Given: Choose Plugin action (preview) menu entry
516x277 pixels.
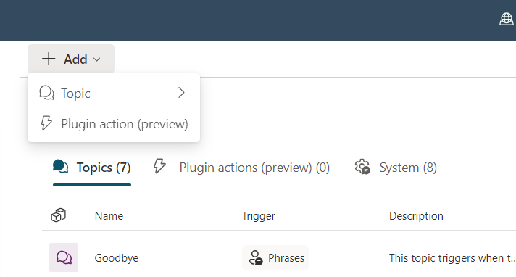Looking at the screenshot, I should [114, 124].
